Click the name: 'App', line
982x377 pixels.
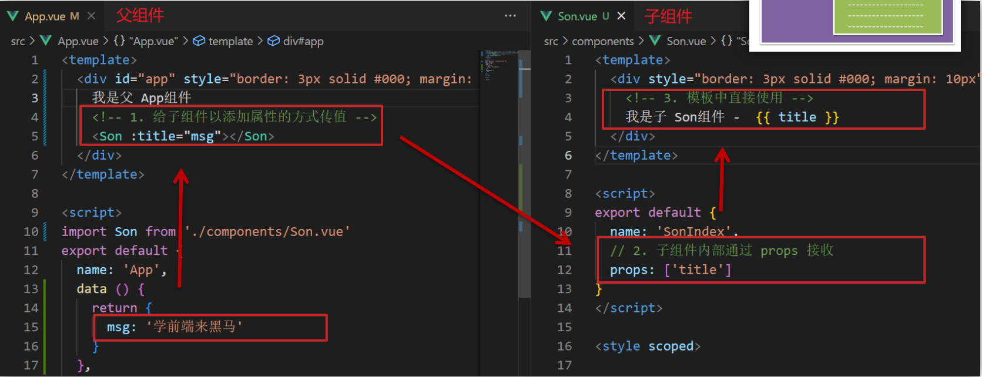pyautogui.click(x=122, y=270)
